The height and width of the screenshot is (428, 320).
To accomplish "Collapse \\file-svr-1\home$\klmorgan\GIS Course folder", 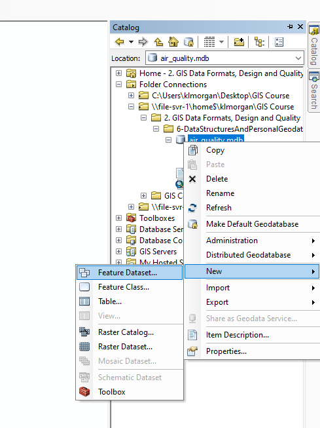I will pos(131,107).
